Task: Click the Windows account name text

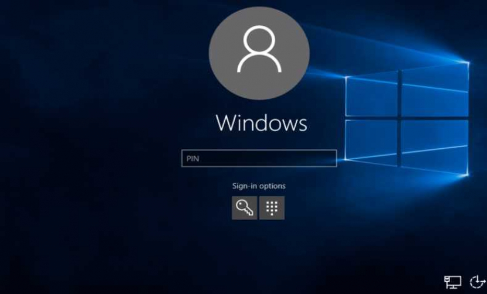Action: click(x=261, y=123)
